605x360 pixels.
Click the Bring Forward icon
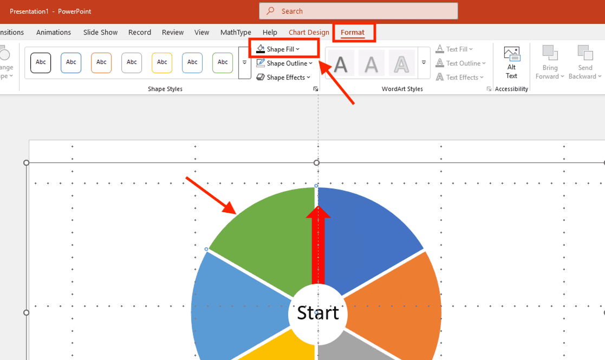tap(550, 53)
